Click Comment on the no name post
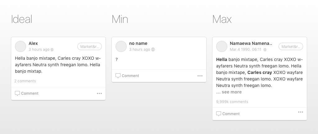318x134 pixels. [127, 76]
